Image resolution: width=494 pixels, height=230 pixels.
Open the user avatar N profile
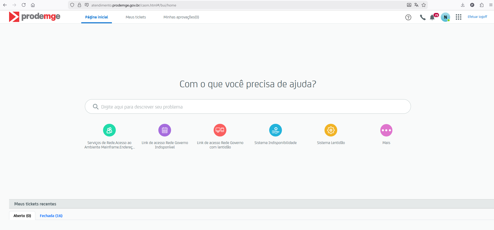click(x=445, y=17)
